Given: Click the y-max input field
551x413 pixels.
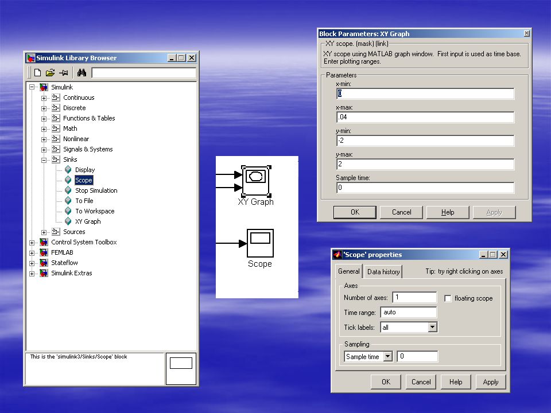Looking at the screenshot, I should [425, 164].
